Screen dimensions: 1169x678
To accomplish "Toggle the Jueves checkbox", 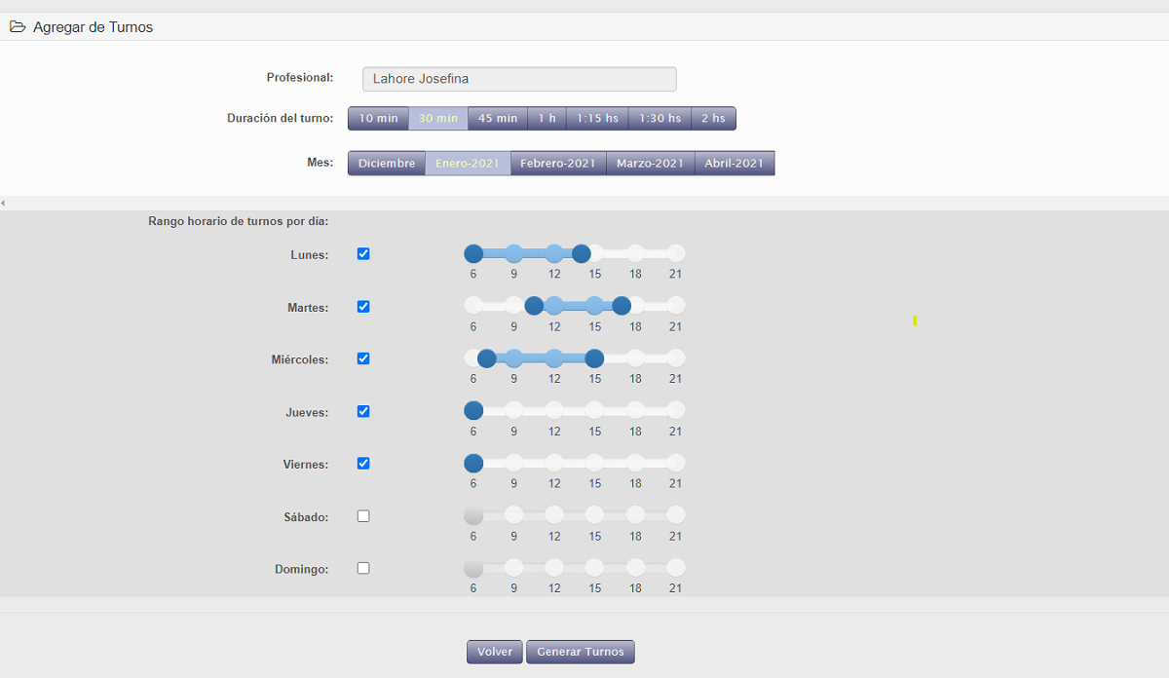I will click(363, 411).
